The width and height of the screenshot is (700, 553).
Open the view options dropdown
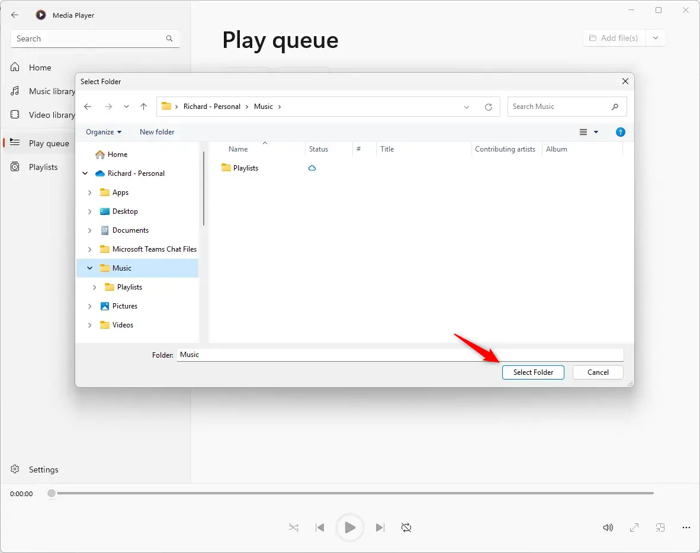pos(596,132)
